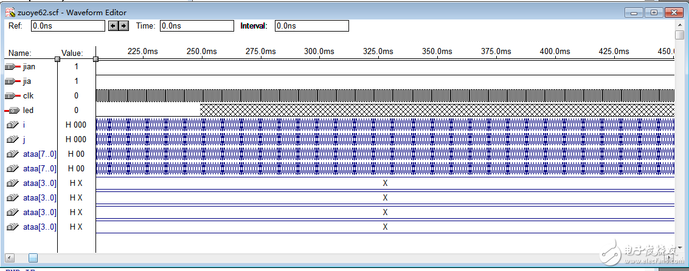Click the 325.0ms time ruler label
Image resolution: width=689 pixels, height=271 pixels.
coord(378,51)
